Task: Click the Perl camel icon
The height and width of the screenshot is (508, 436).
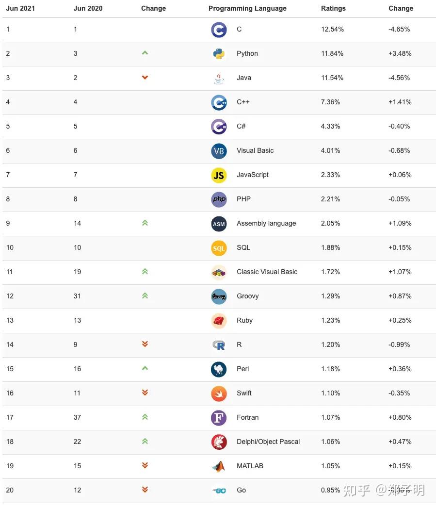Action: (219, 369)
